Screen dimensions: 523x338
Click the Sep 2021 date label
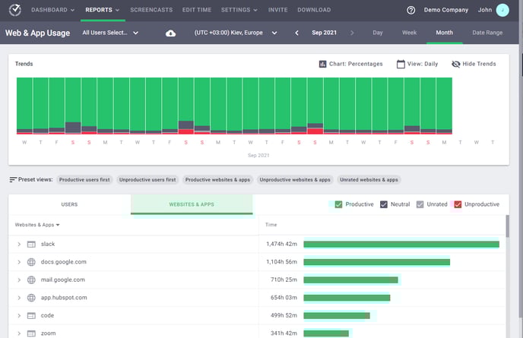[x=324, y=33]
